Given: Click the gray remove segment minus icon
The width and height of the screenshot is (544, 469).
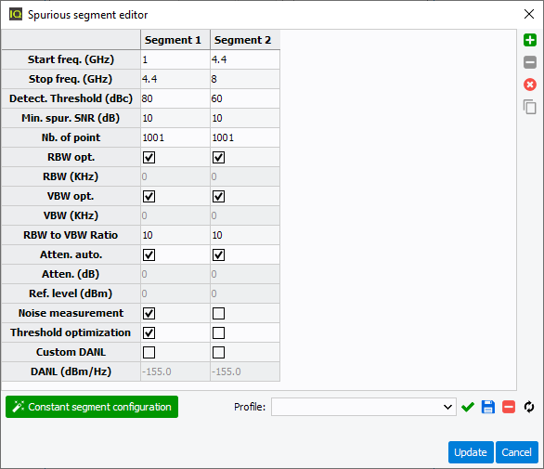Looking at the screenshot, I should tap(530, 62).
